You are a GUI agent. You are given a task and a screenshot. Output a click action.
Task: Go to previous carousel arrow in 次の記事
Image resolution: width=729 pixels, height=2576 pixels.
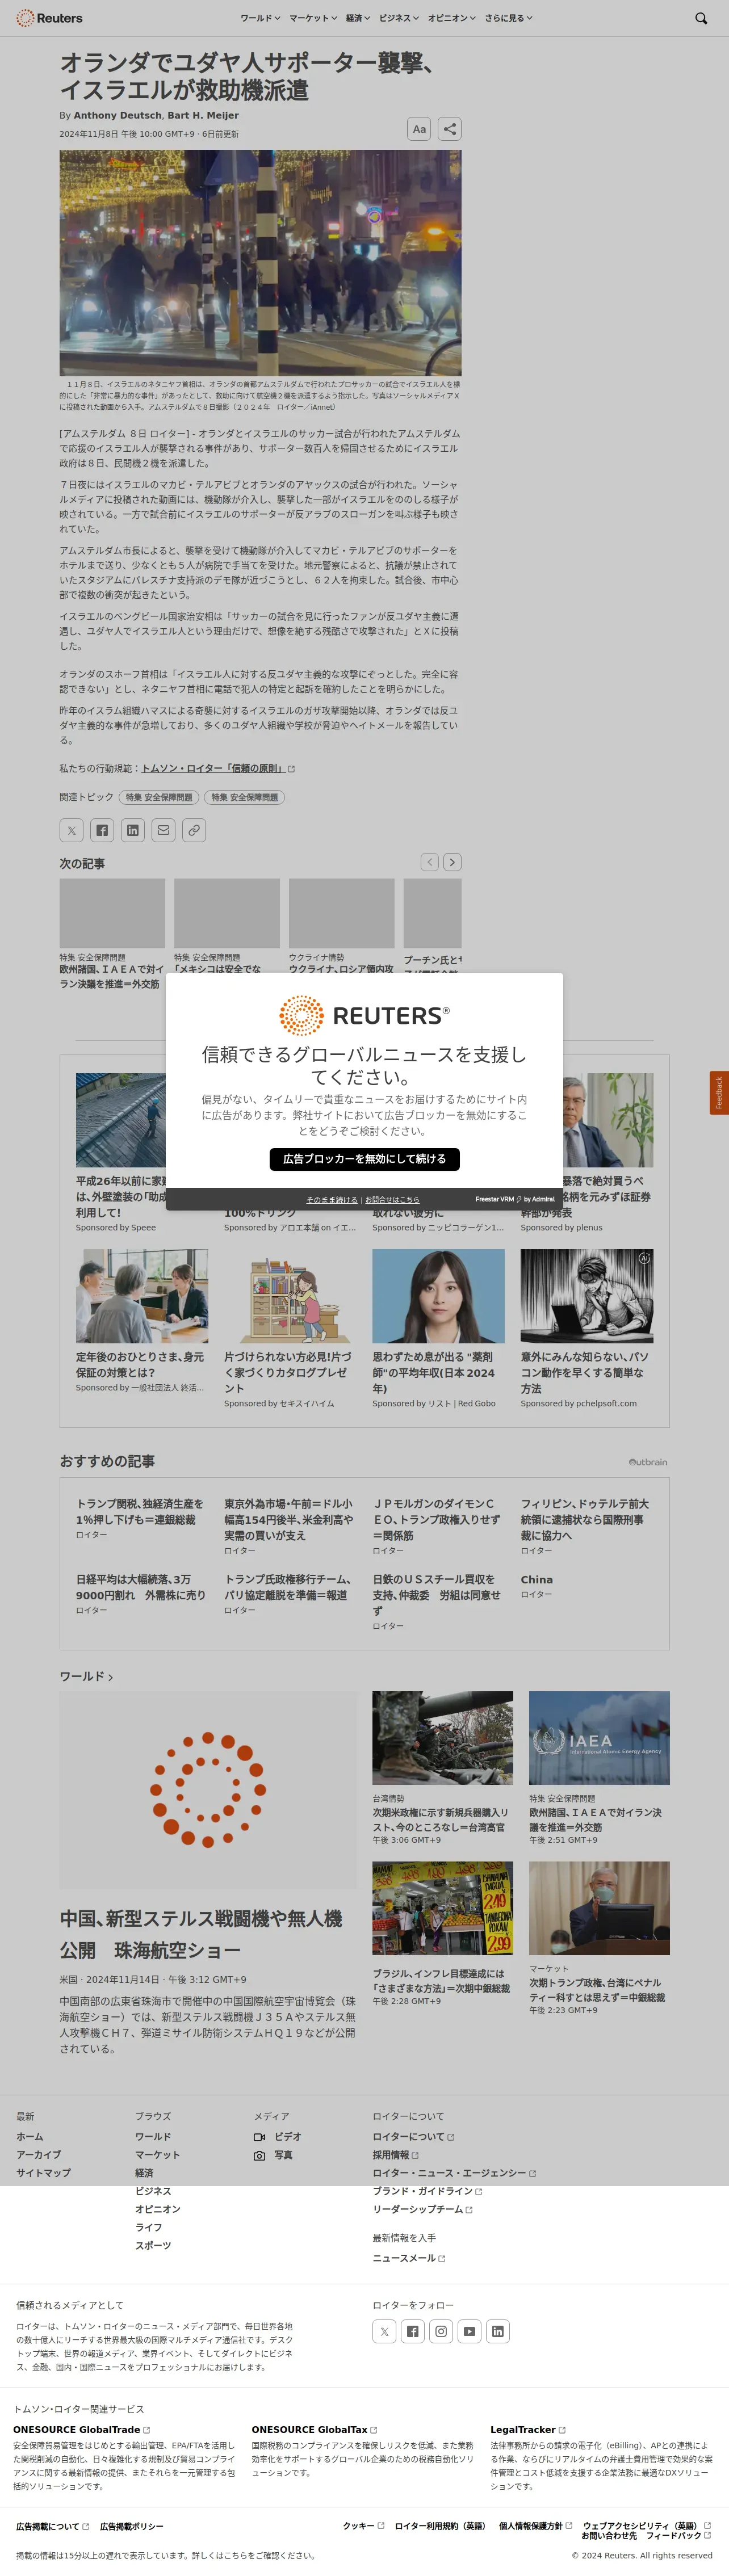point(430,862)
